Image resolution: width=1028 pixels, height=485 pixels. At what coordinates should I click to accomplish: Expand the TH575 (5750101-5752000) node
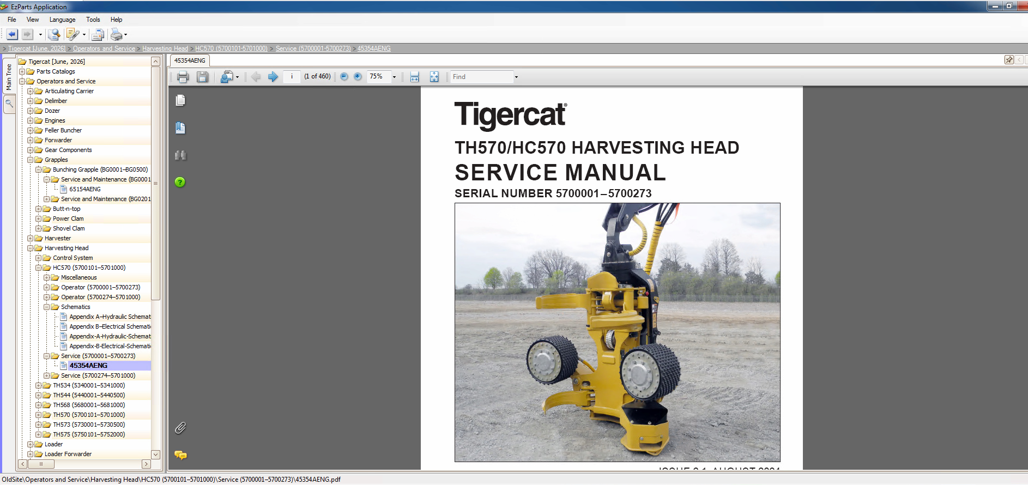click(39, 434)
